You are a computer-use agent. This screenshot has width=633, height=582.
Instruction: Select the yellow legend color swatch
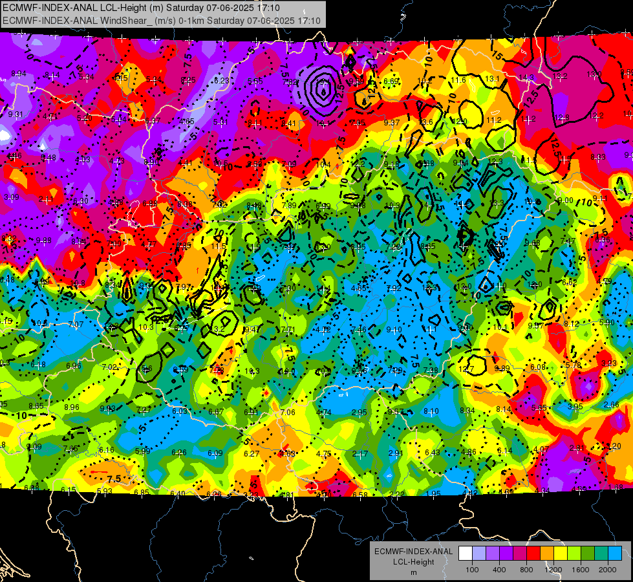click(x=561, y=553)
